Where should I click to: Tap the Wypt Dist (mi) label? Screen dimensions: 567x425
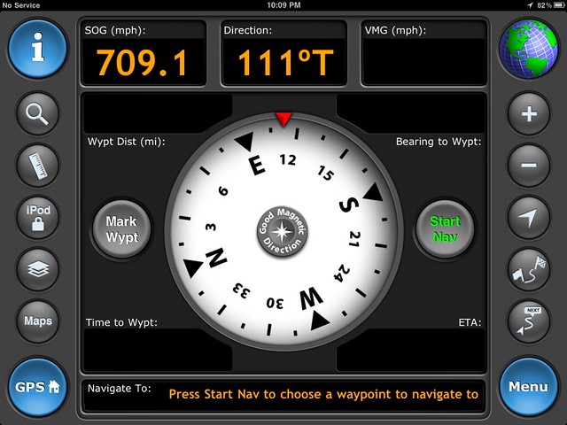(126, 142)
